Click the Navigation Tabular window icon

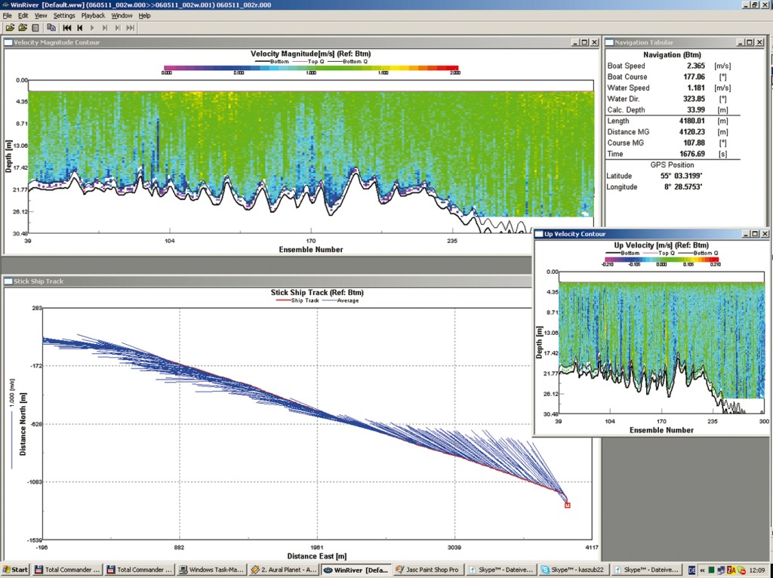click(x=609, y=43)
